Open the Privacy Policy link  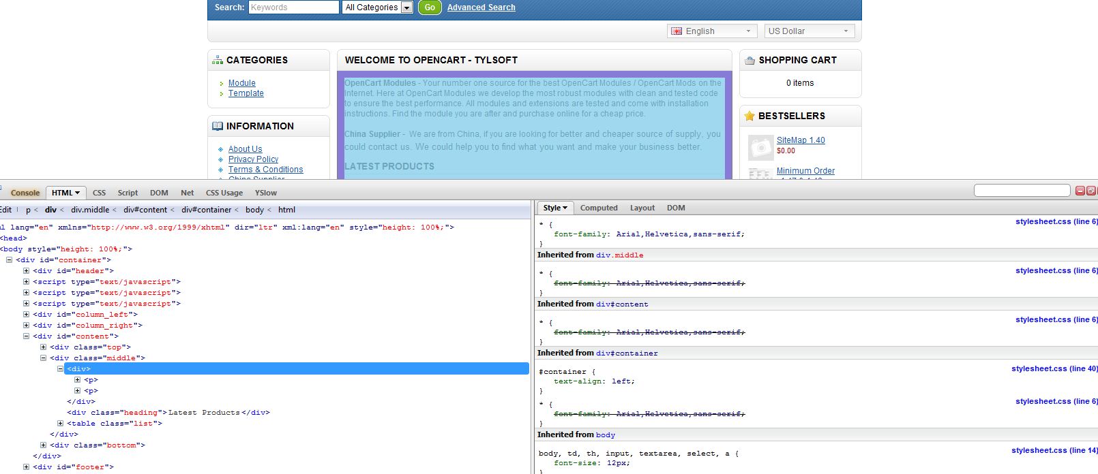pyautogui.click(x=254, y=159)
